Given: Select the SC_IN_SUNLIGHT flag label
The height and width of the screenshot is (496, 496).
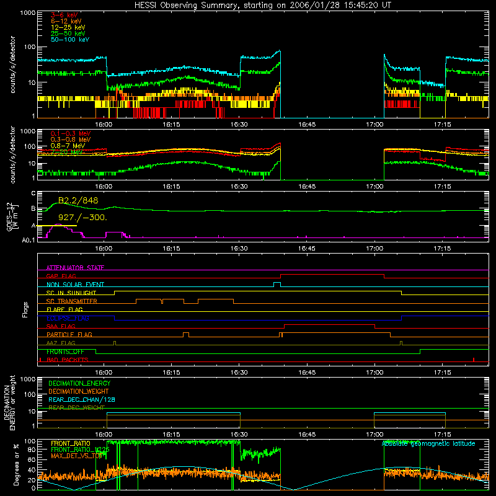Looking at the screenshot, I should (x=71, y=293).
